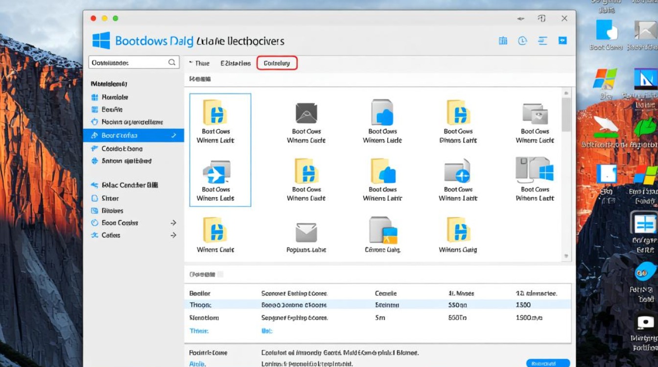
Task: Open the dark gray envelope-style folder item
Action: point(306,113)
